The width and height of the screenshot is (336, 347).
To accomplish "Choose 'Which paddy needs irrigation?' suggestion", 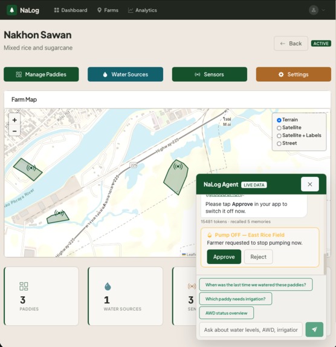I will coord(236,299).
